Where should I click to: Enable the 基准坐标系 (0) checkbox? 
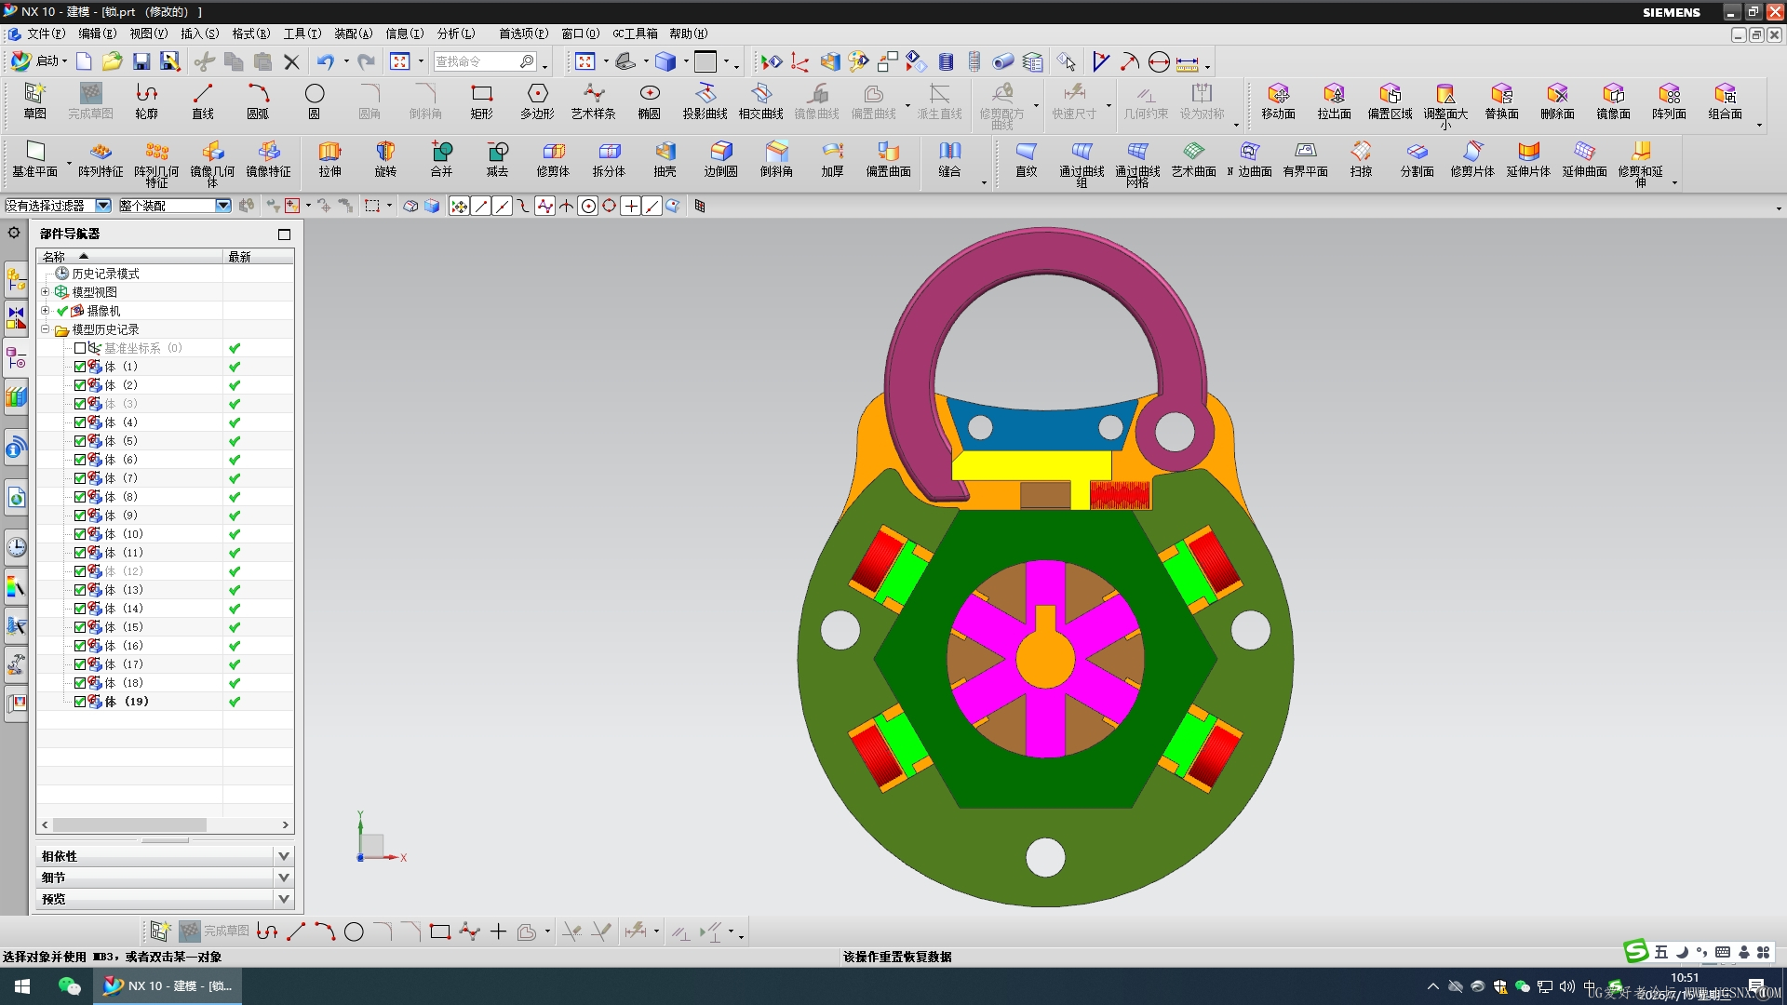coord(80,348)
